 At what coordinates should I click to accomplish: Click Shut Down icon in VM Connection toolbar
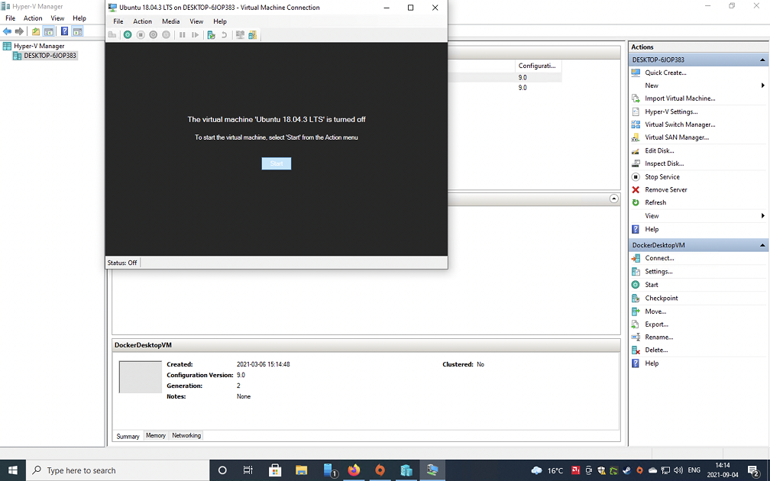pyautogui.click(x=154, y=35)
